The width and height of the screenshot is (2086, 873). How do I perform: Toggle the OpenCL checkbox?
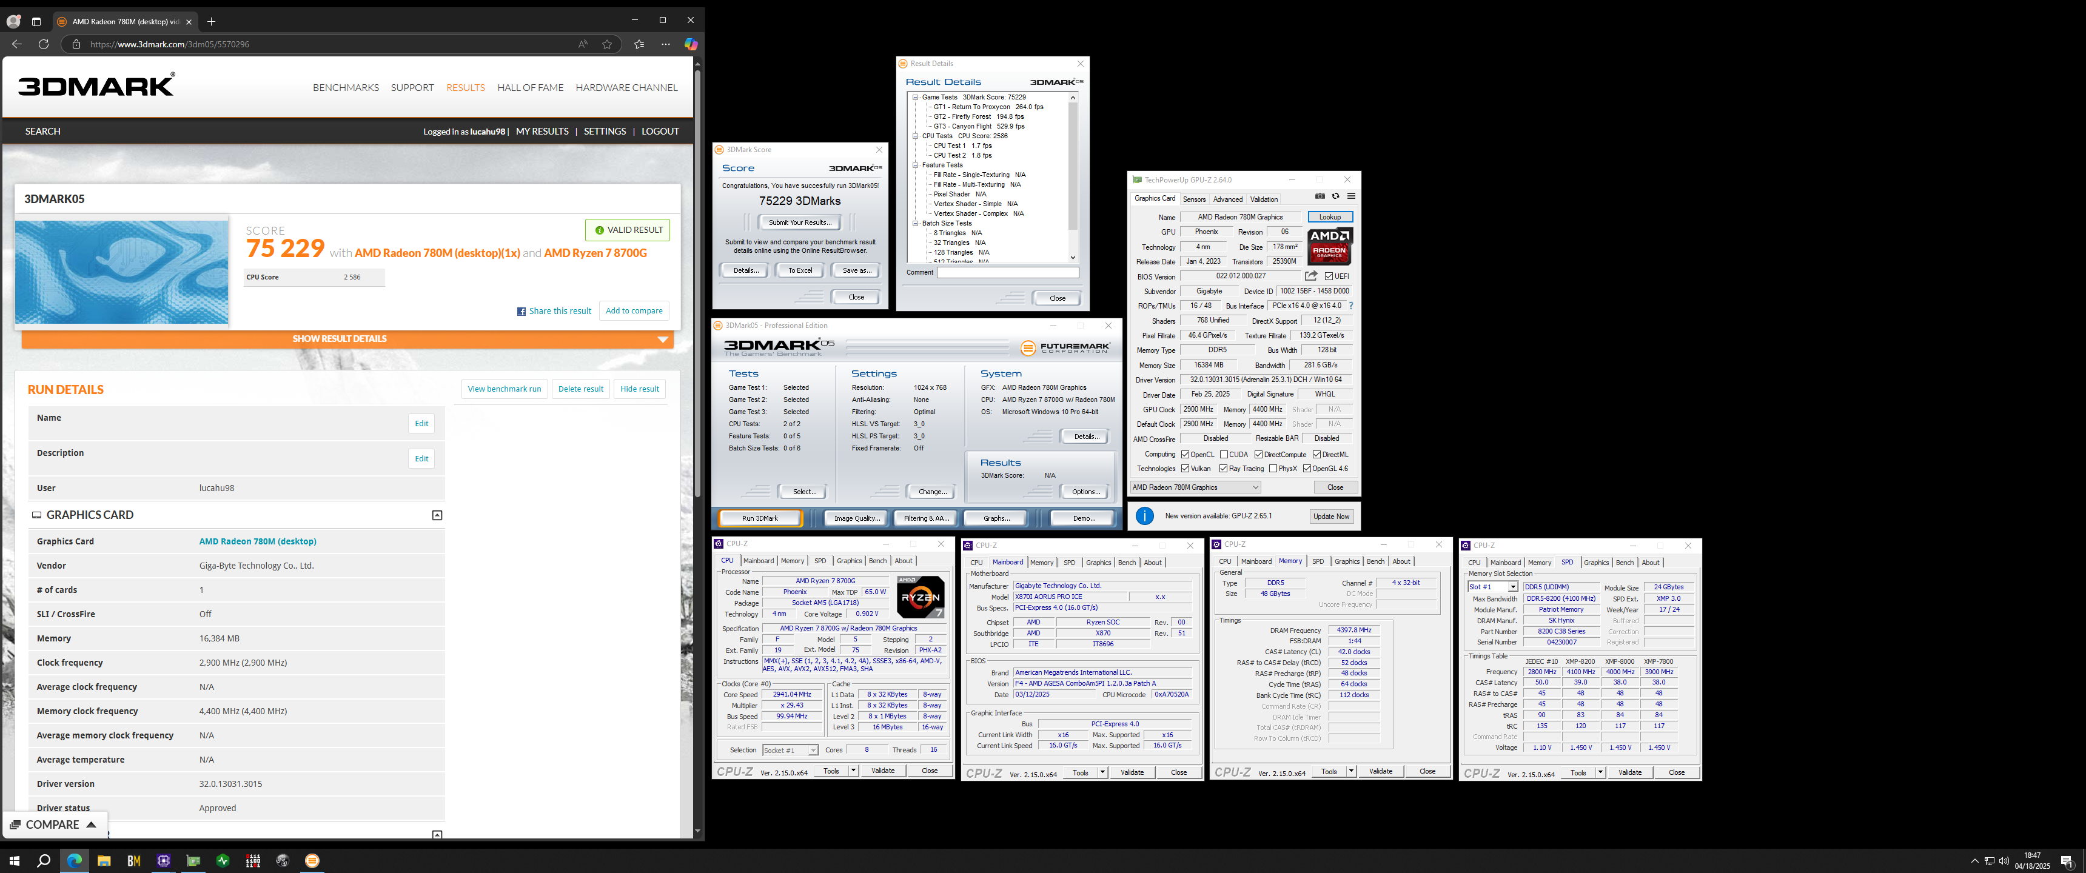1185,455
